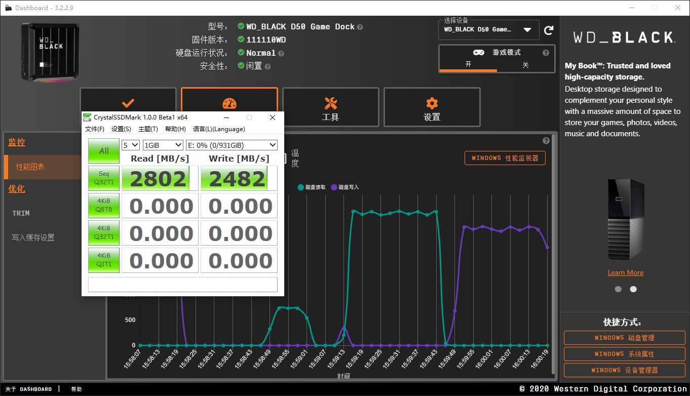Turn game mode 关 off

point(525,65)
